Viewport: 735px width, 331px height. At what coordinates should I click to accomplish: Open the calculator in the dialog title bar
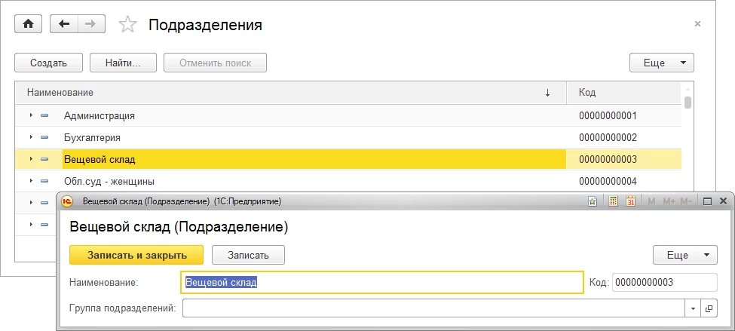(x=614, y=201)
